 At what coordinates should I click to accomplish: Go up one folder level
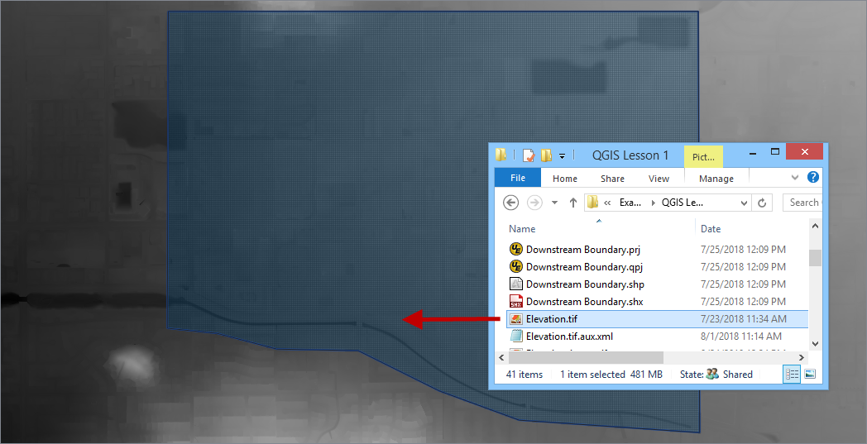coord(573,203)
